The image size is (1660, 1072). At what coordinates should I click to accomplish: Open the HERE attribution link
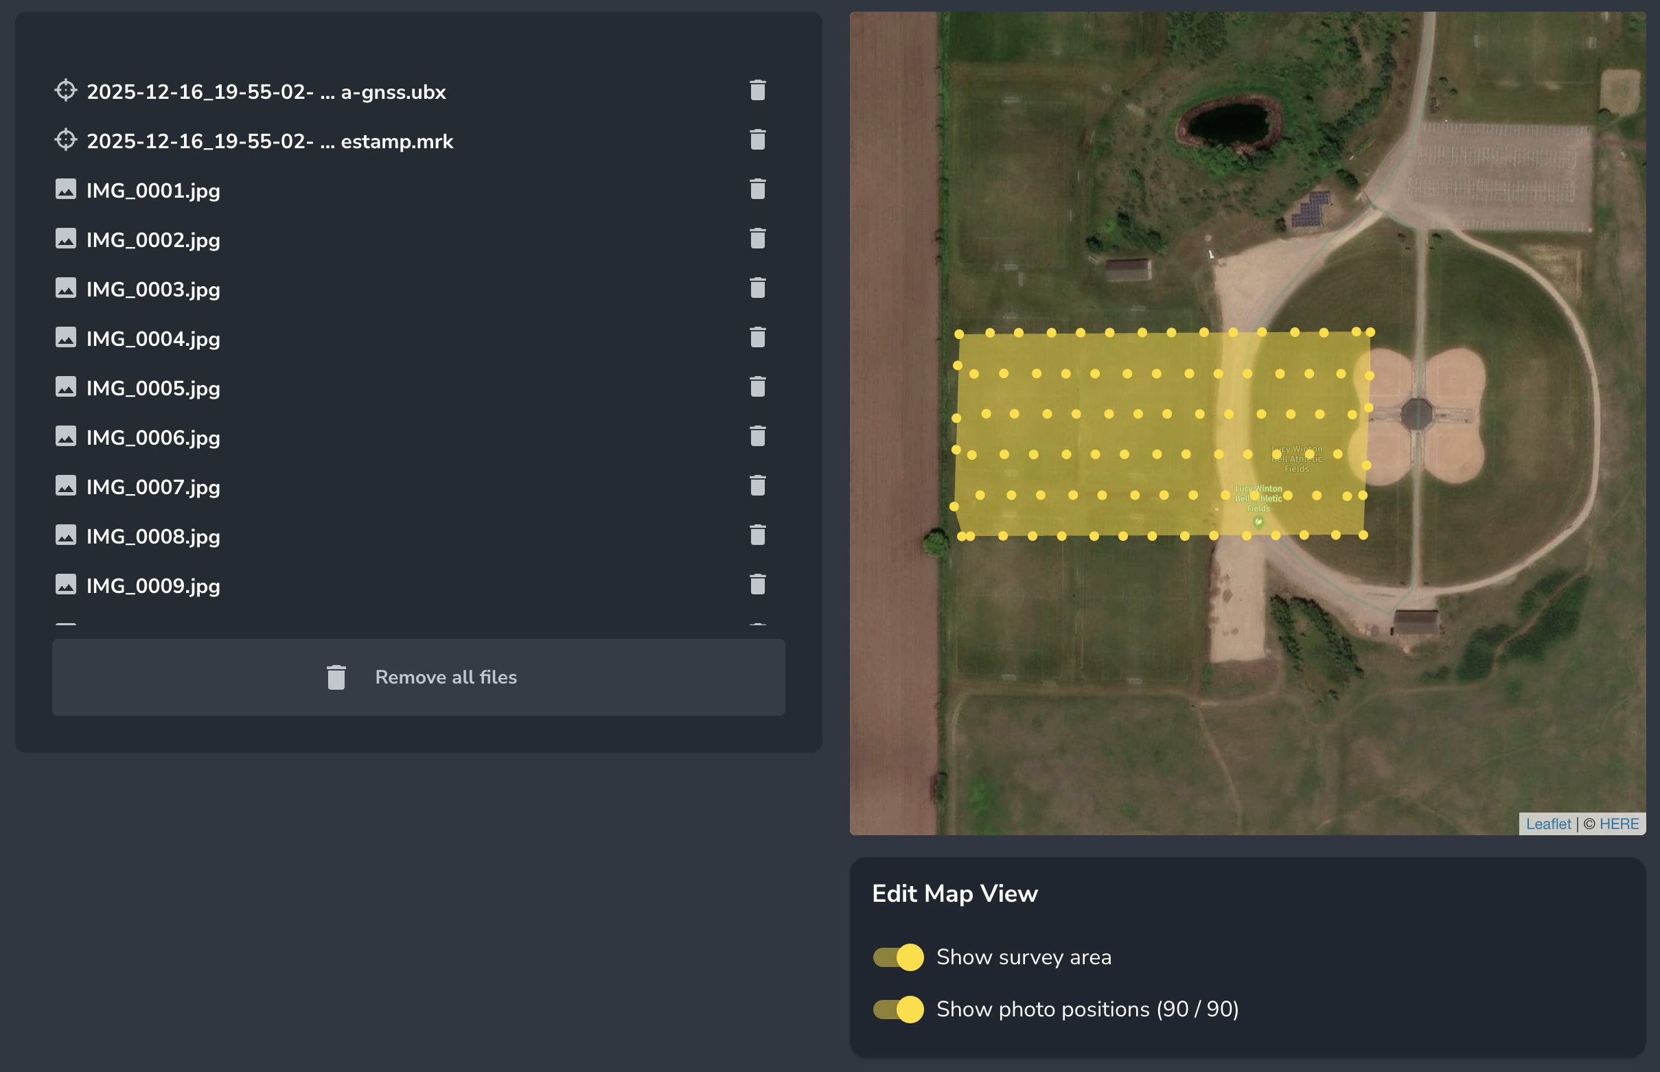click(1619, 824)
